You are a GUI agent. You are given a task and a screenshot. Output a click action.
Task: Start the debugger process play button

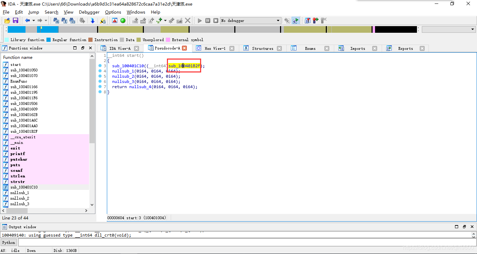click(x=200, y=21)
